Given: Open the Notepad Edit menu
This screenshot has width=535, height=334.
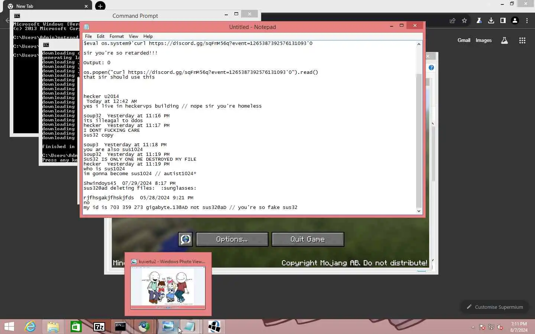Looking at the screenshot, I should point(101,36).
